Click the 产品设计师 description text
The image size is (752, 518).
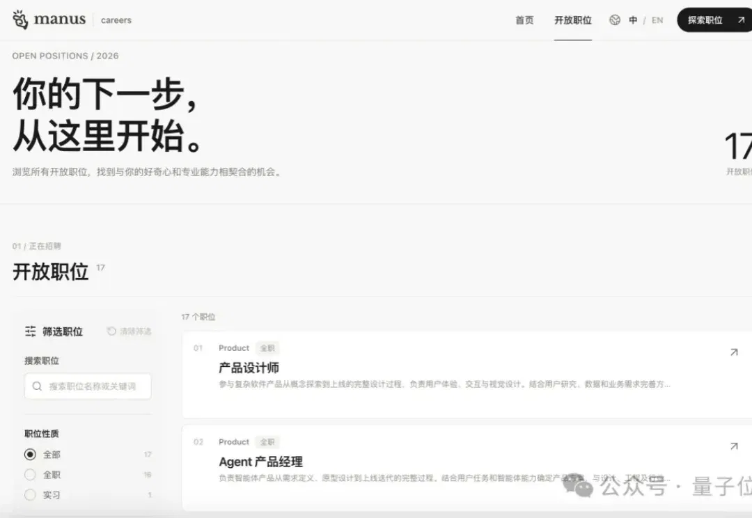click(444, 384)
